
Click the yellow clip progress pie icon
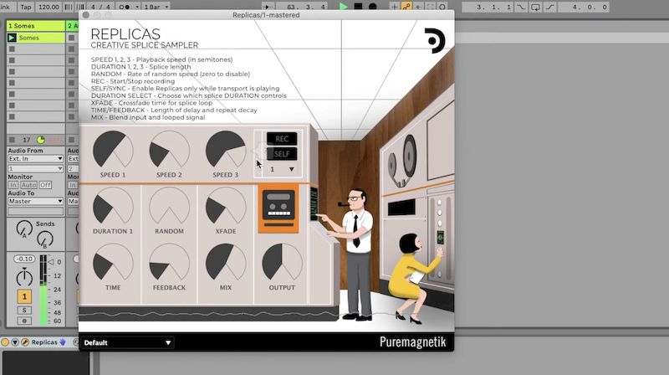click(40, 140)
